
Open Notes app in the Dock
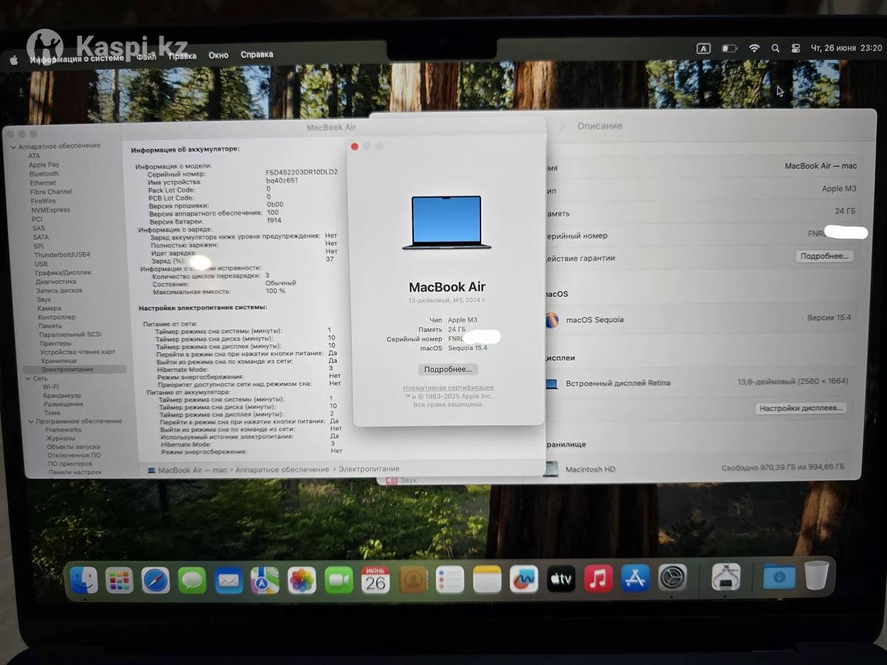pos(487,580)
